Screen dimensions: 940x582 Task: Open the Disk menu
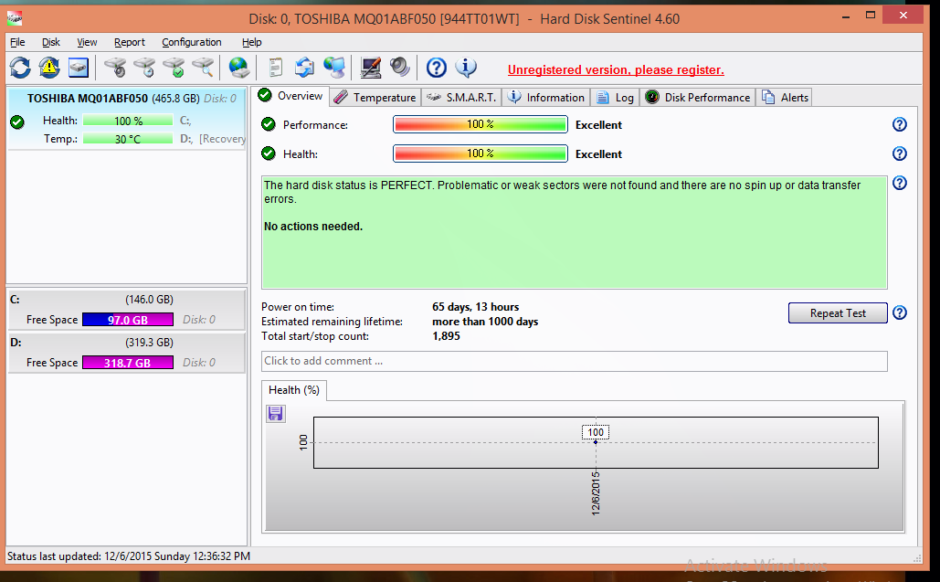51,42
